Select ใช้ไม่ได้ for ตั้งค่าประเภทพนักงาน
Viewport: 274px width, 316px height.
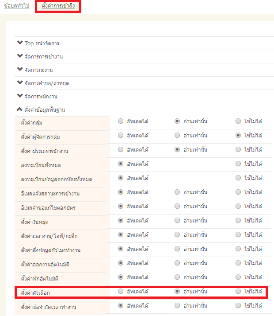tap(238, 149)
